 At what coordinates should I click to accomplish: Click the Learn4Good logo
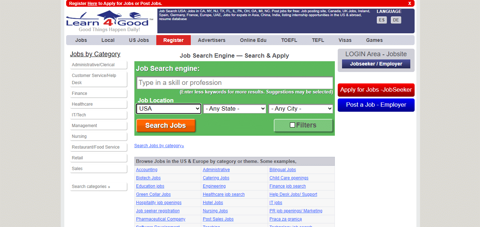[x=110, y=19]
